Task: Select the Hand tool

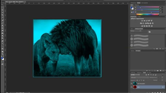Action: 2,51
